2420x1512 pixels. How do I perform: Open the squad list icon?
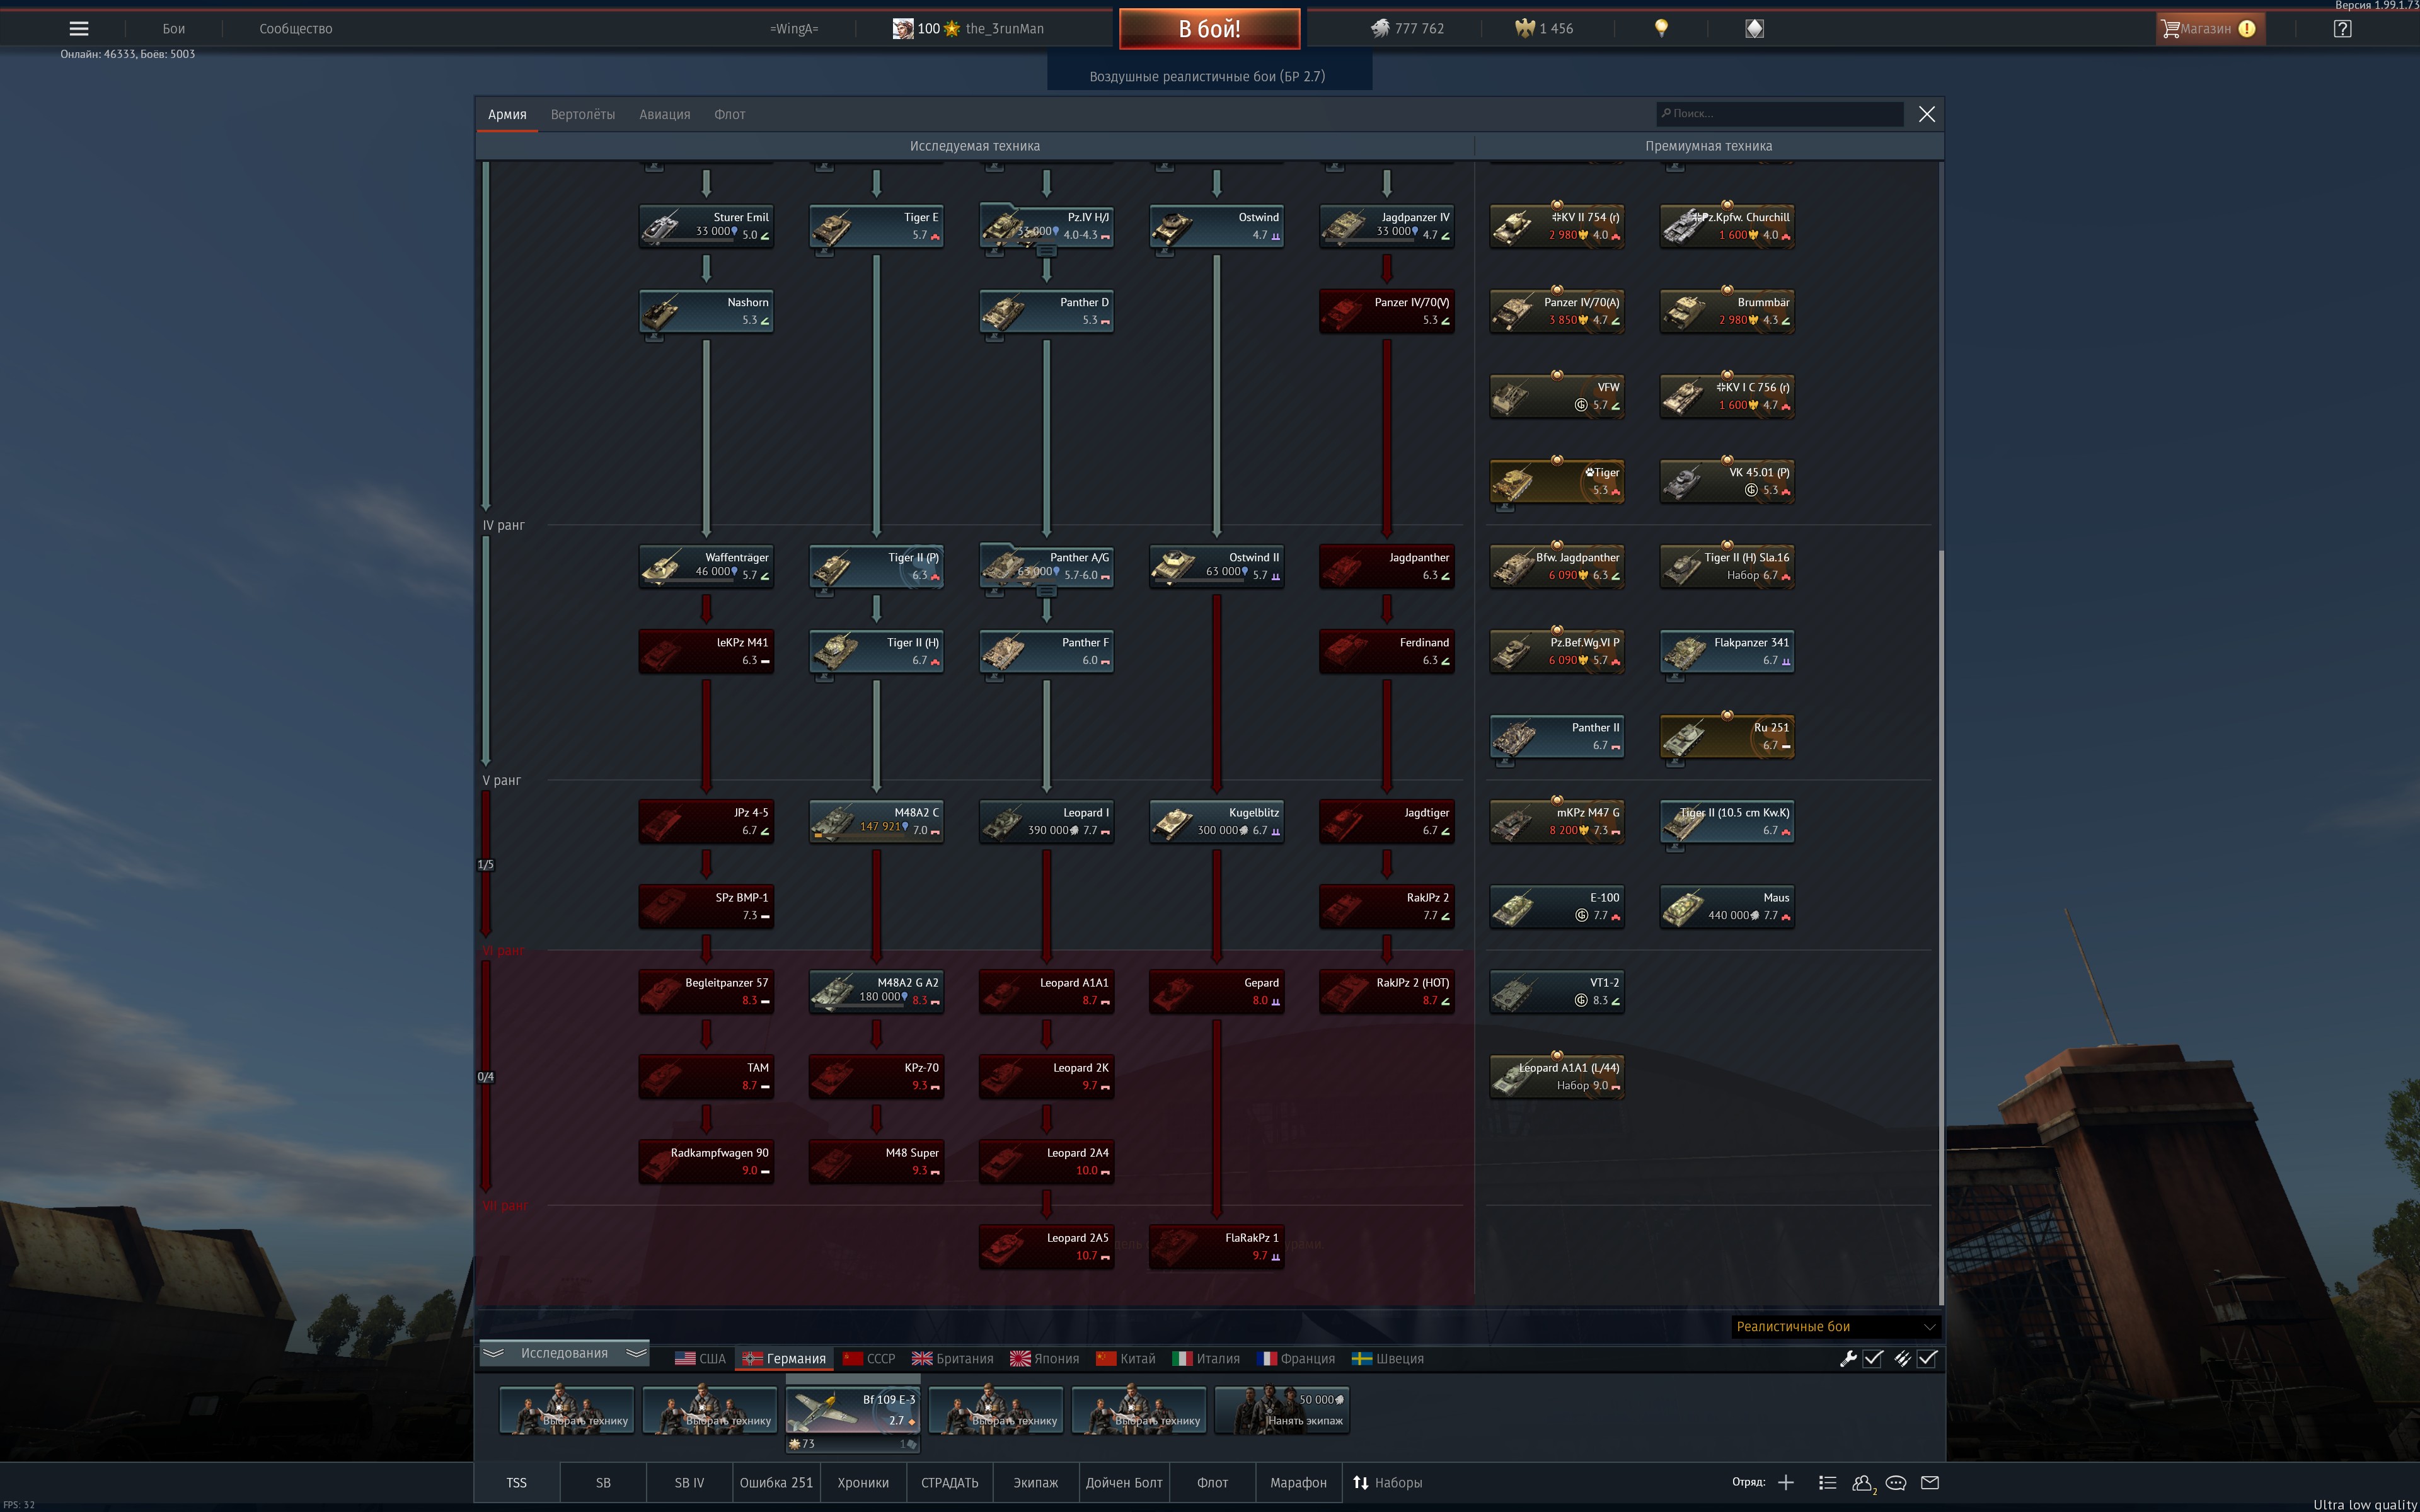click(1827, 1482)
